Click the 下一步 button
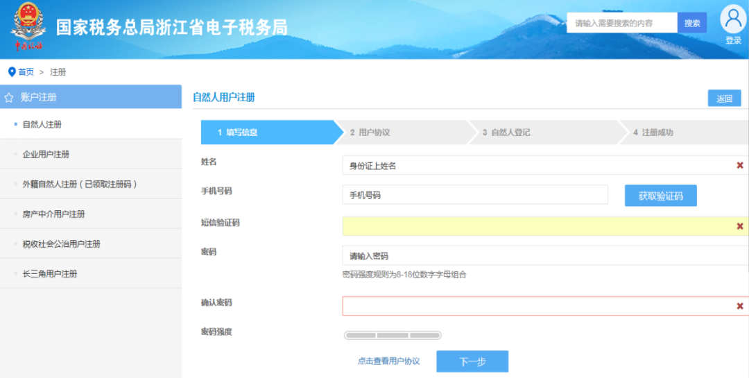Viewport: 749px width, 378px height. pos(472,362)
